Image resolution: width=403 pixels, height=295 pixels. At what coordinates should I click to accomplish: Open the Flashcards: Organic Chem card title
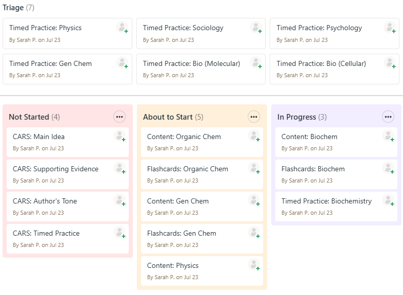point(187,169)
